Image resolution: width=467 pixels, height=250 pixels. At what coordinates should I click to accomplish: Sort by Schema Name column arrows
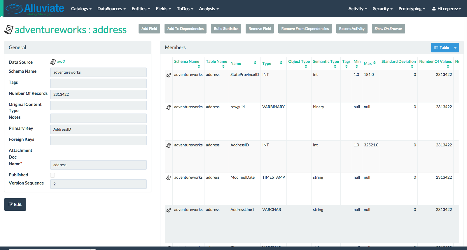(199, 66)
